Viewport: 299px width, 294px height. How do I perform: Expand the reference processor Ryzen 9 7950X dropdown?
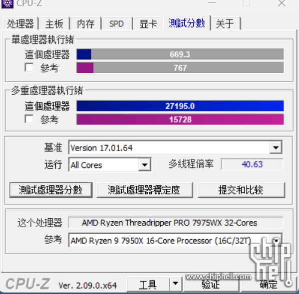click(276, 241)
